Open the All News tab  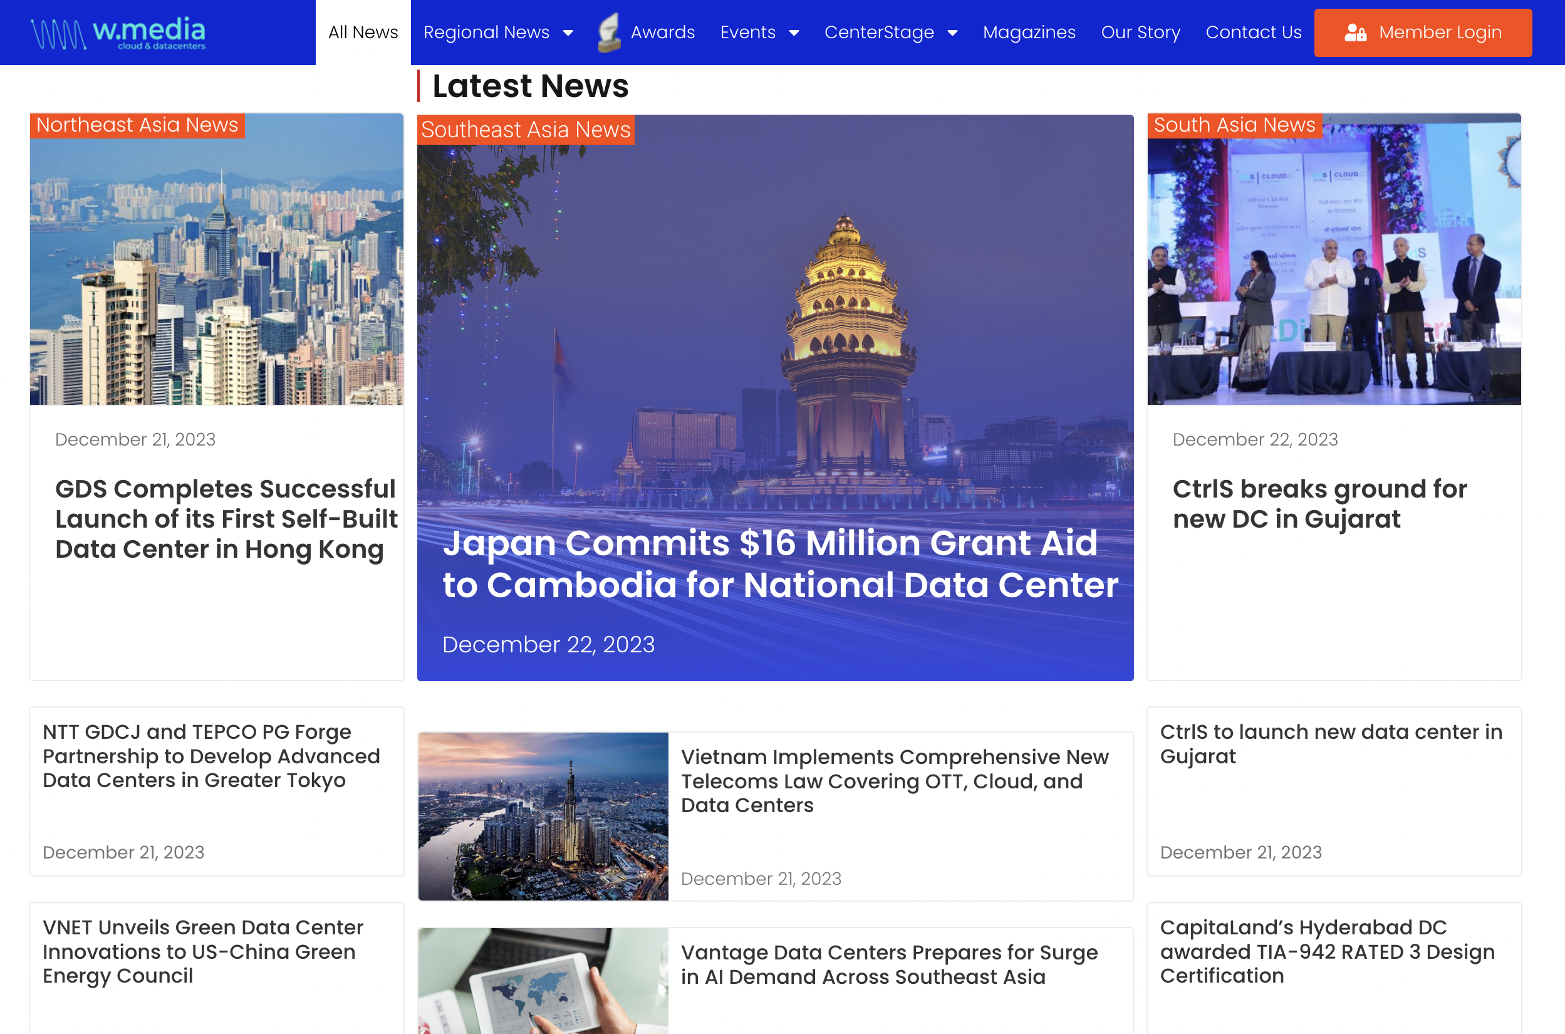click(363, 33)
